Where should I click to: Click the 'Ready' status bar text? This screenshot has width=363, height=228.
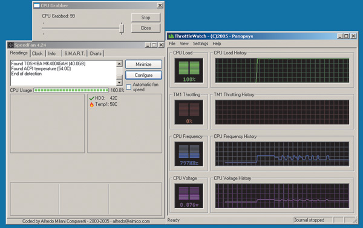tap(174, 220)
